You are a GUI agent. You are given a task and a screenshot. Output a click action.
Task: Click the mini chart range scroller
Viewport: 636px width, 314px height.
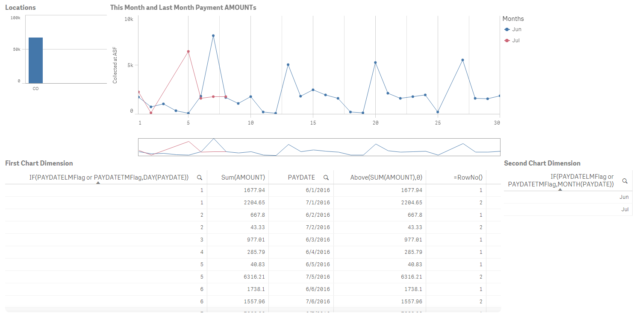(319, 147)
